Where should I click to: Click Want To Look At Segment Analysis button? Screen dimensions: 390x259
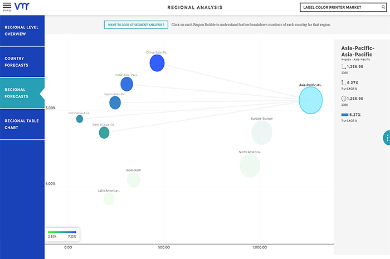click(x=136, y=25)
